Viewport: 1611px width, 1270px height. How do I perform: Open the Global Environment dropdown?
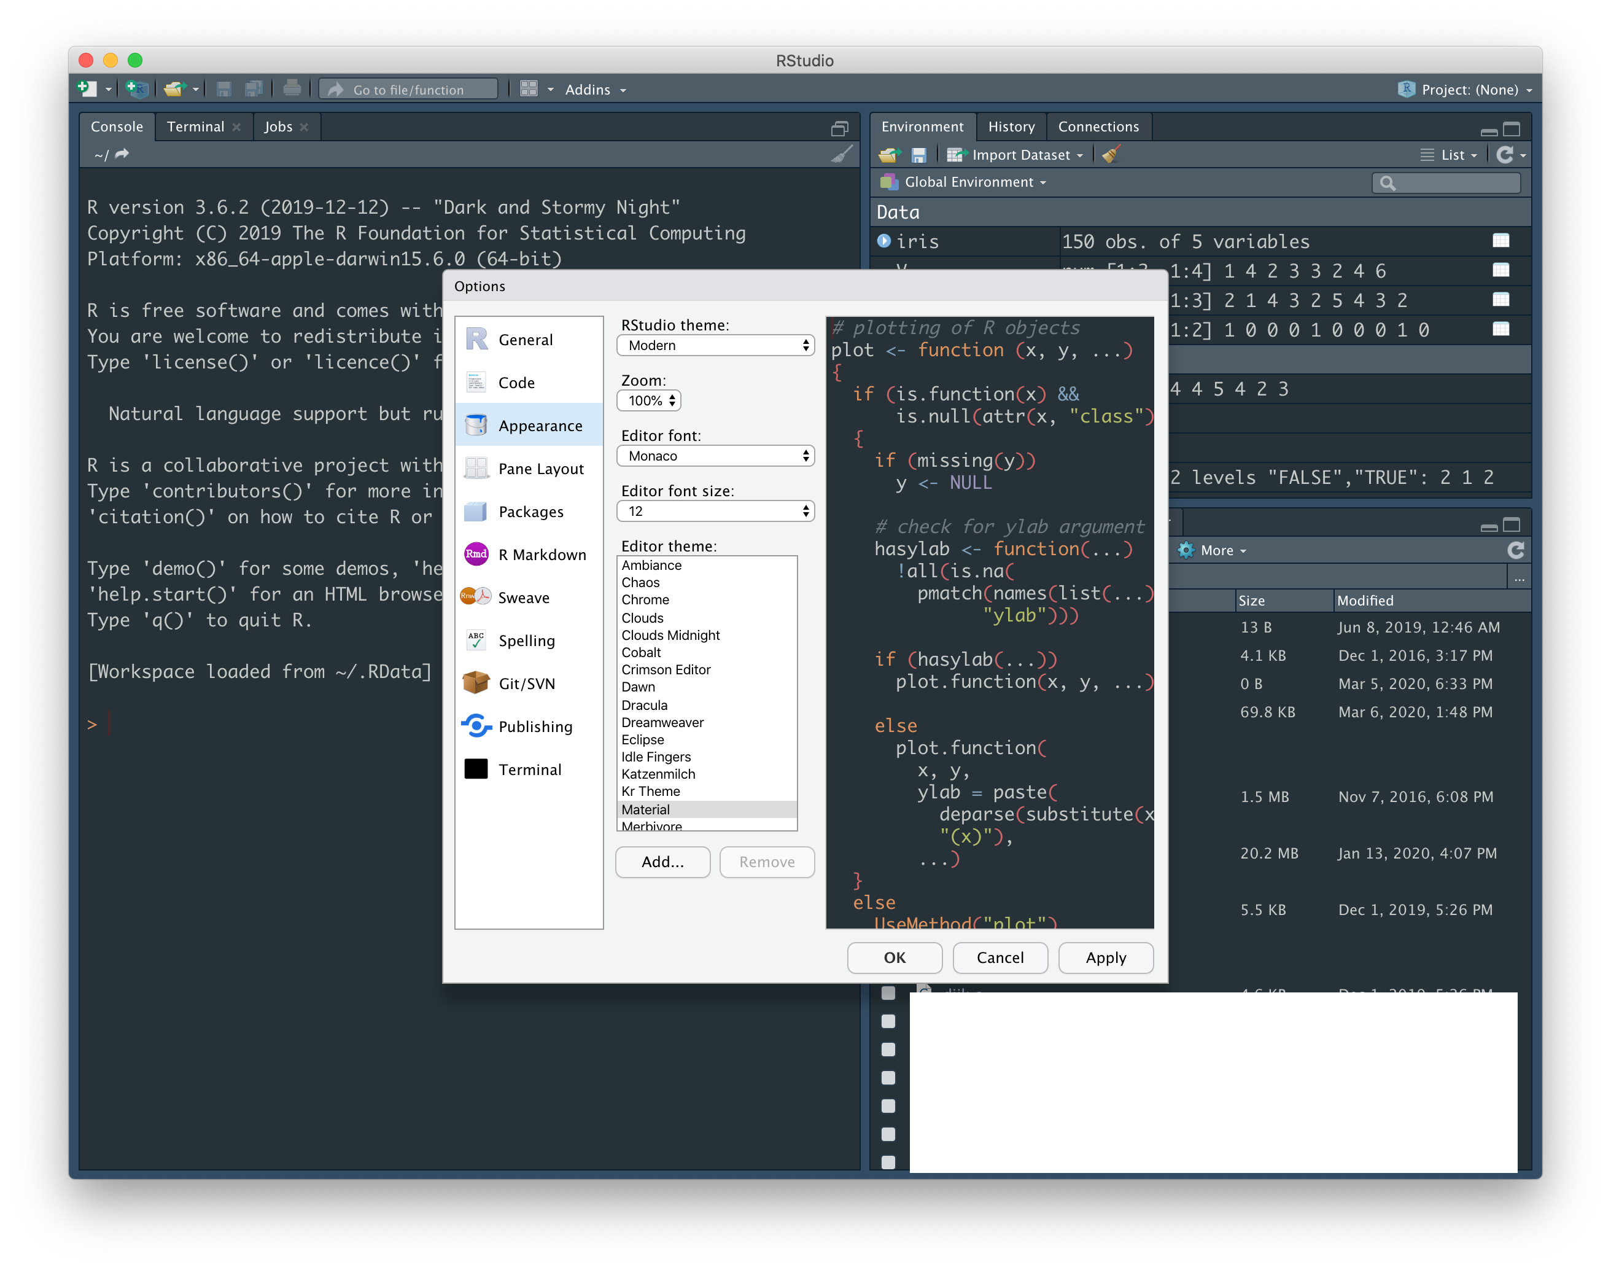pos(969,182)
